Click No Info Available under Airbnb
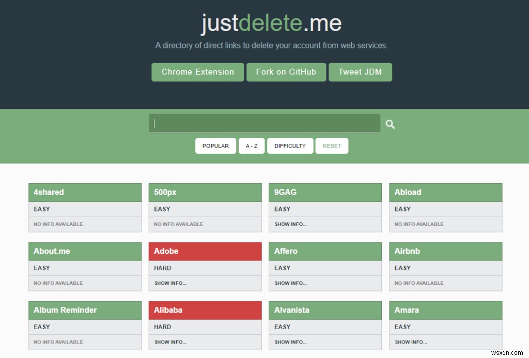529x358 pixels. point(419,283)
